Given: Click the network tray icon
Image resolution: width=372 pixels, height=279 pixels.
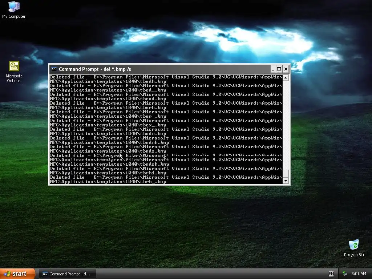Looking at the screenshot, I should pos(345,274).
